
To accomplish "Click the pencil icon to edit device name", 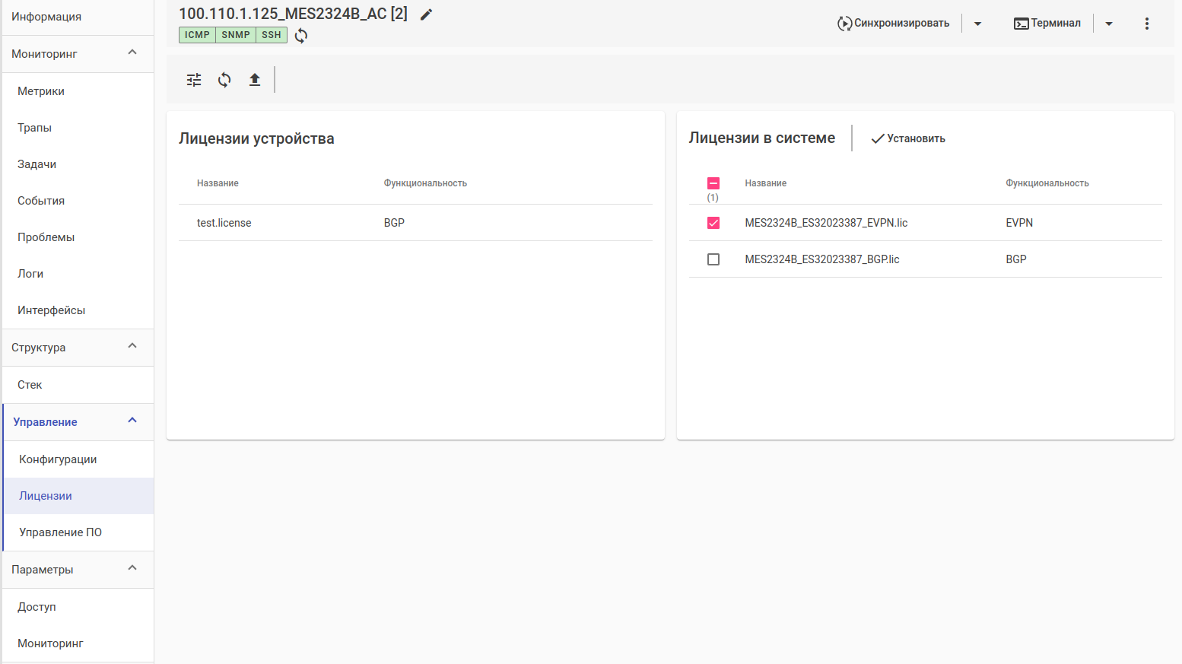I will (x=427, y=14).
